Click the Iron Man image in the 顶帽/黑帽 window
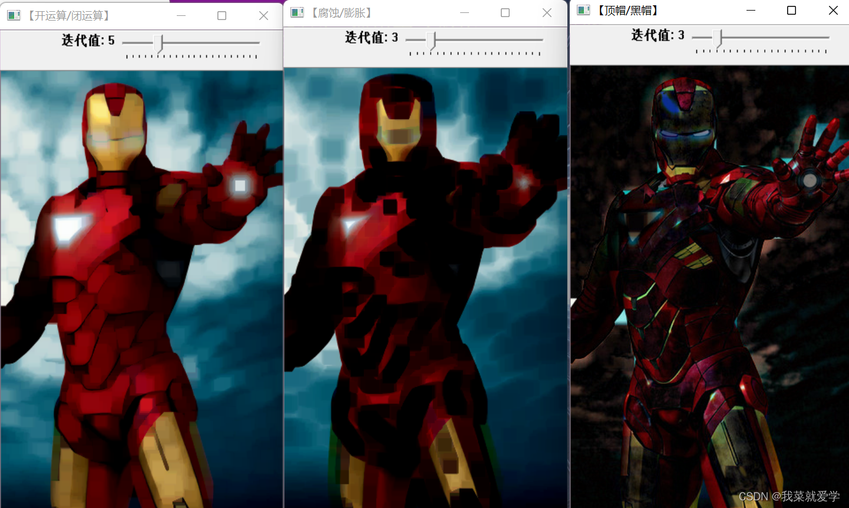 coord(709,287)
